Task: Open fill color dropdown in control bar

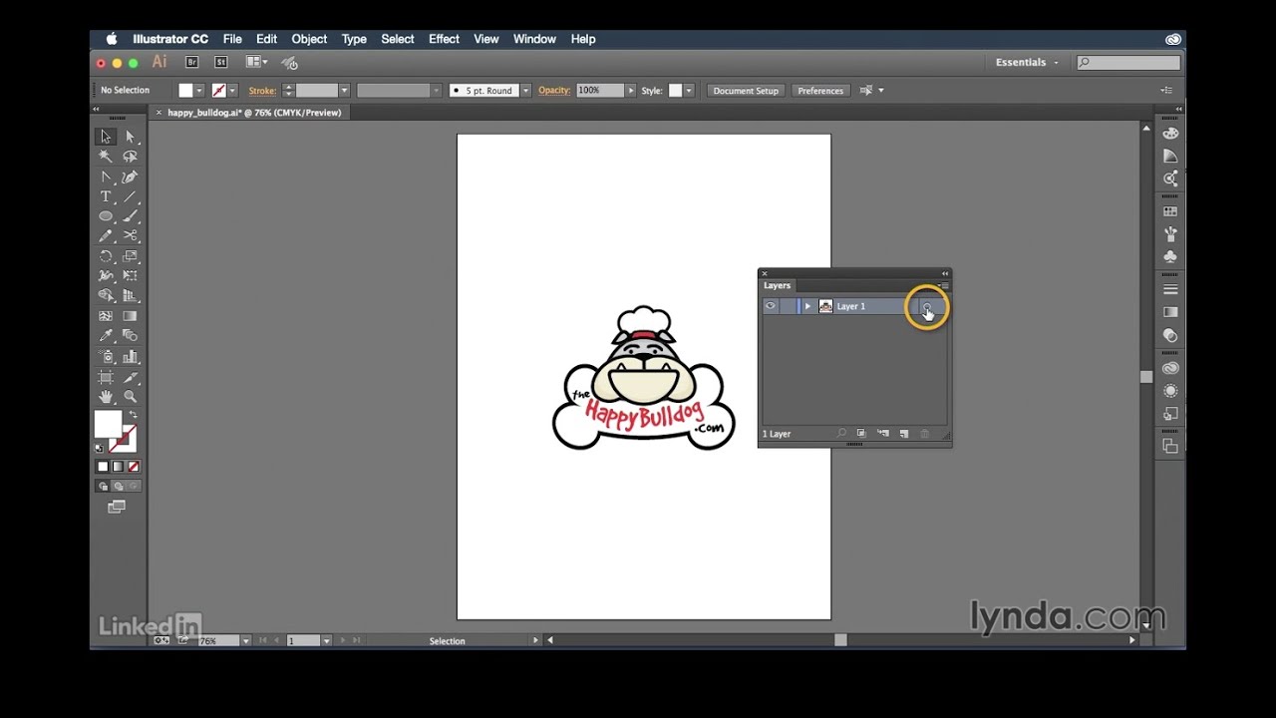Action: [x=199, y=91]
